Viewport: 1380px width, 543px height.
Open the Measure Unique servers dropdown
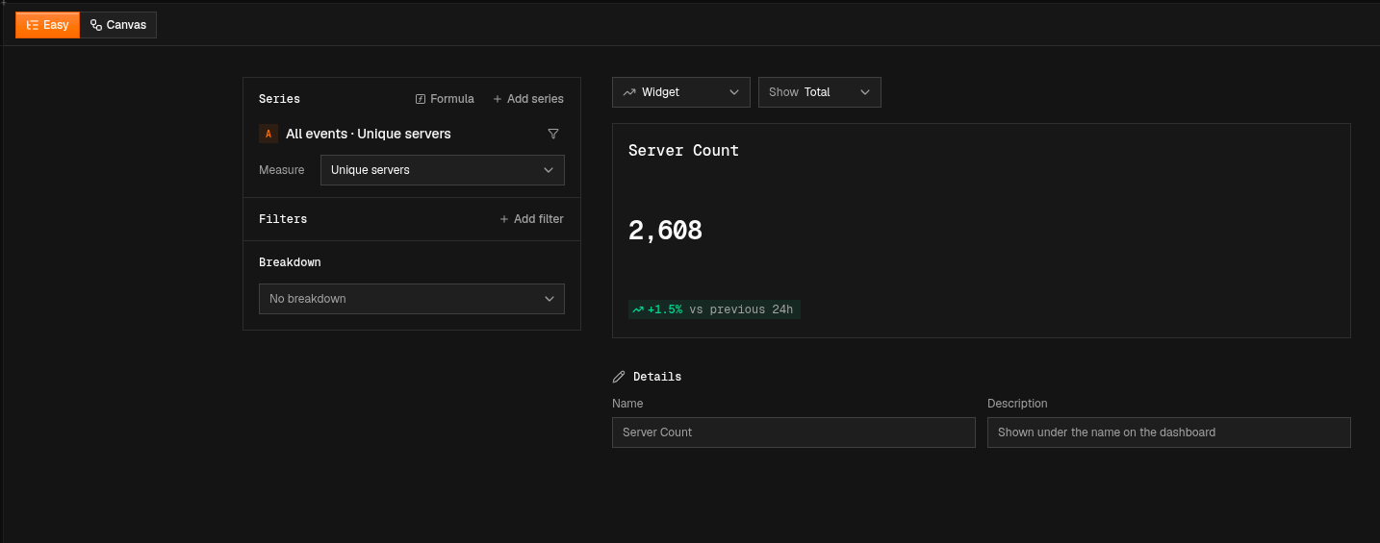[x=443, y=170]
